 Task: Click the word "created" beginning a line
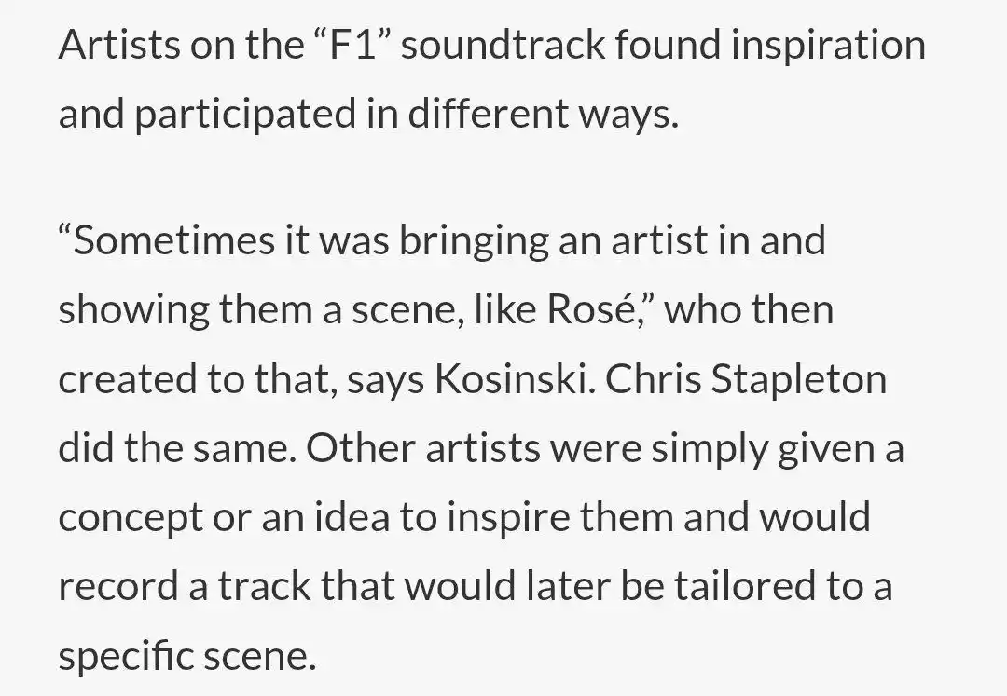click(x=127, y=378)
